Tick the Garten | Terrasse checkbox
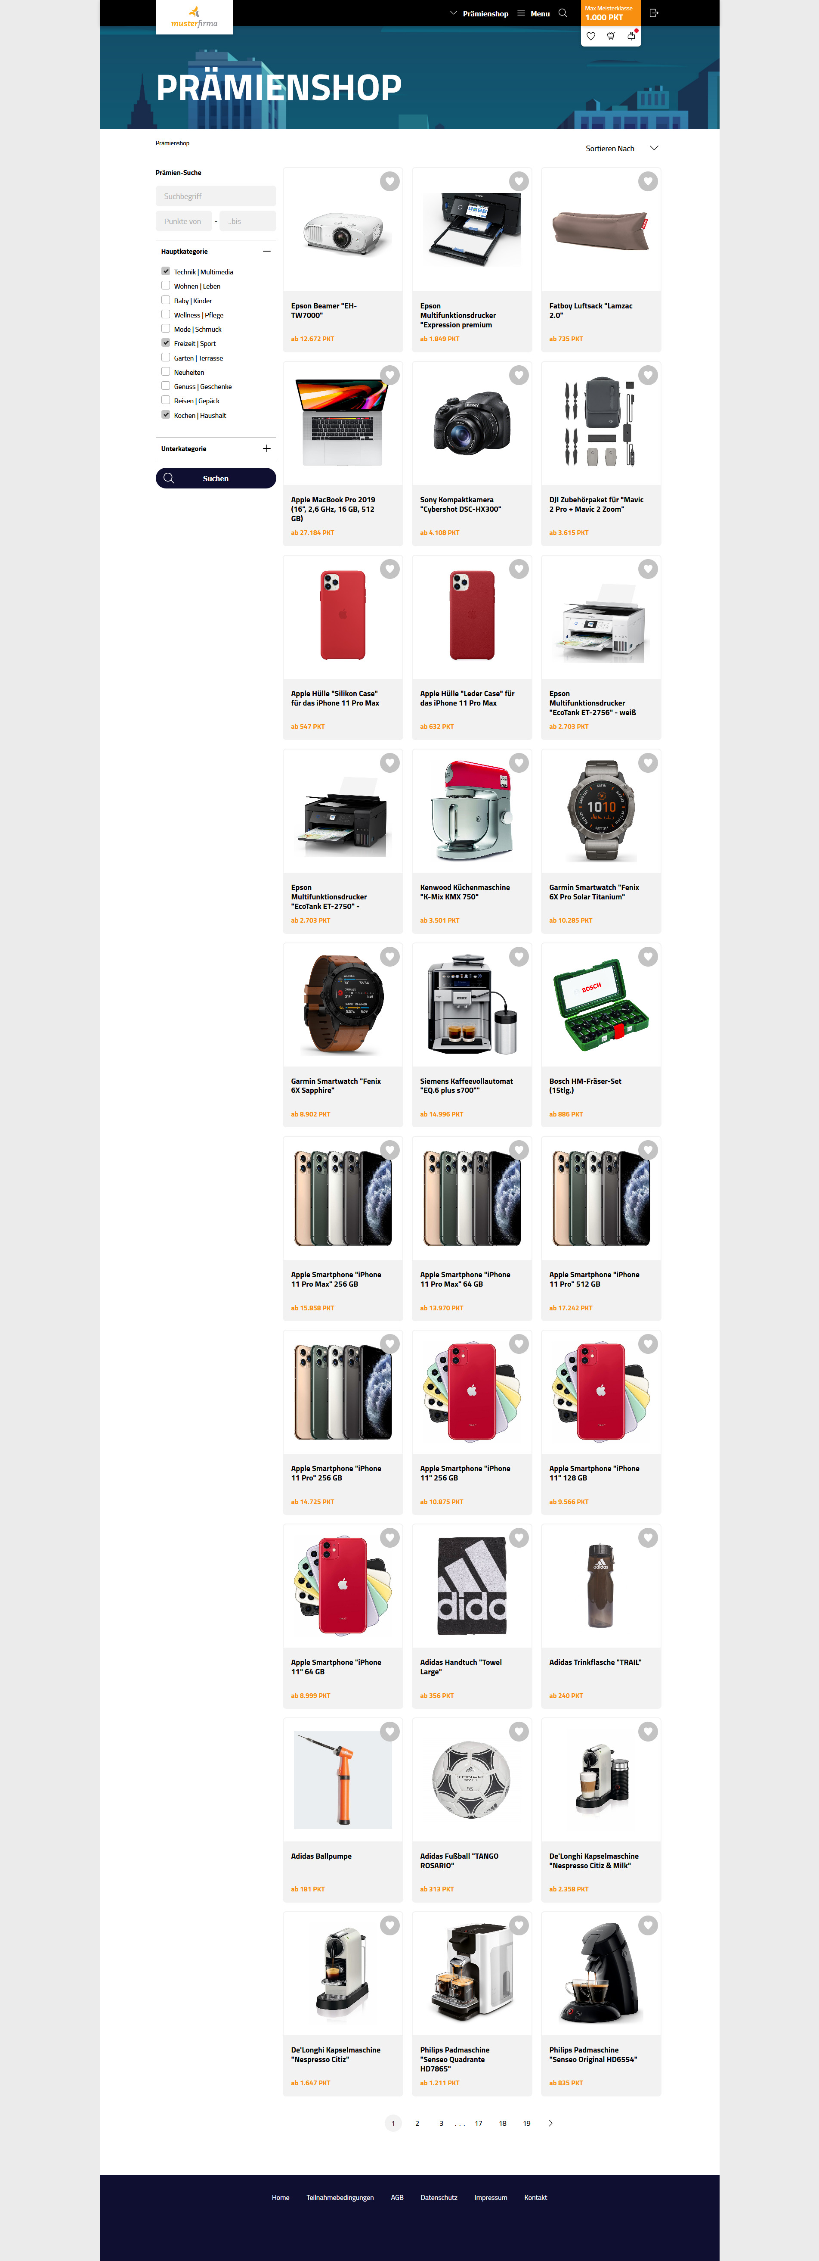This screenshot has height=2261, width=819. tap(166, 357)
